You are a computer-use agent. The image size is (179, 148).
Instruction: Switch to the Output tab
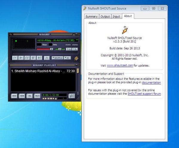(105, 16)
